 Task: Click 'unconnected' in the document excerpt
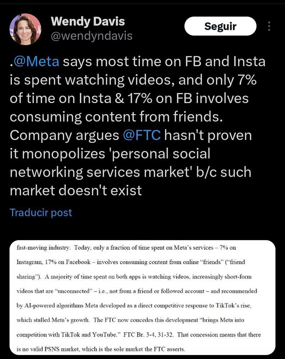click(x=73, y=291)
